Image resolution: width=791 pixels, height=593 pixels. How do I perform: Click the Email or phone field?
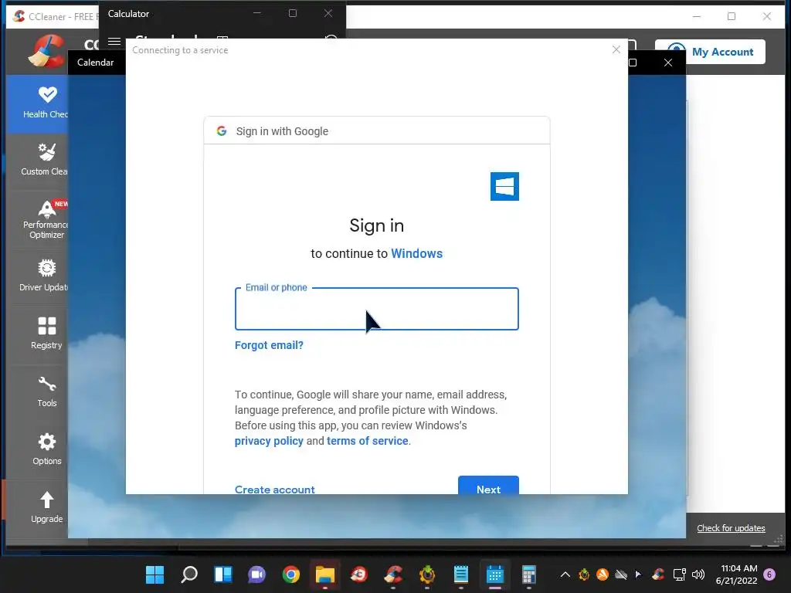[376, 309]
